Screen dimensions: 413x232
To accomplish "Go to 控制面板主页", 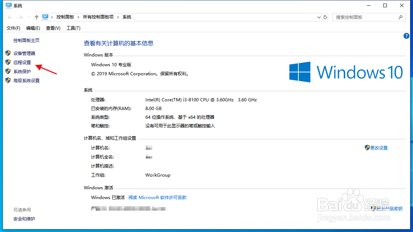I will pos(26,40).
